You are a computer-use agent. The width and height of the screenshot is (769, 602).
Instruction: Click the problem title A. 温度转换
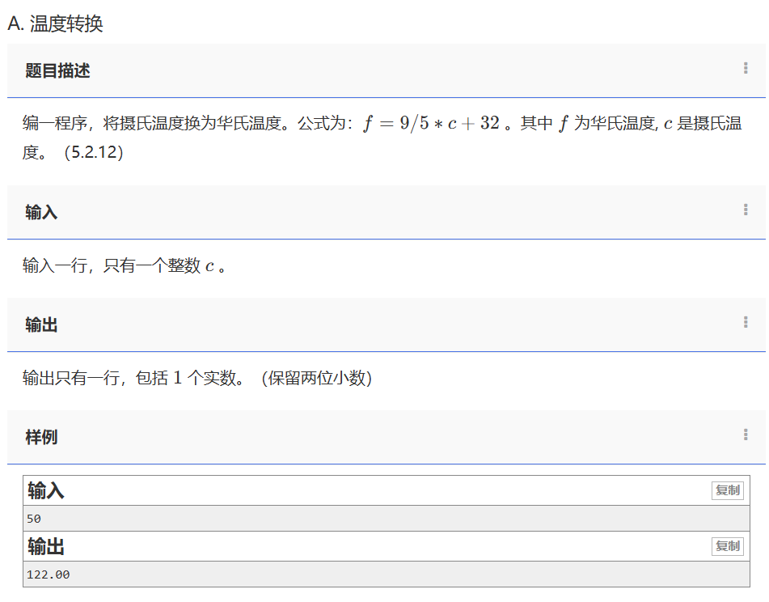tap(56, 23)
